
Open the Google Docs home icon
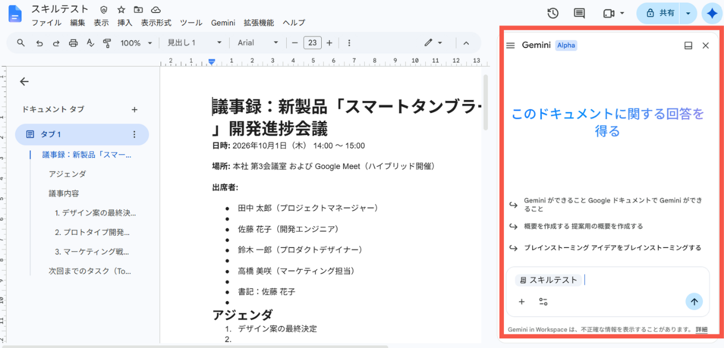pos(15,15)
